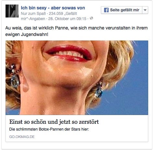Click the globe public visibility icon

point(91,18)
